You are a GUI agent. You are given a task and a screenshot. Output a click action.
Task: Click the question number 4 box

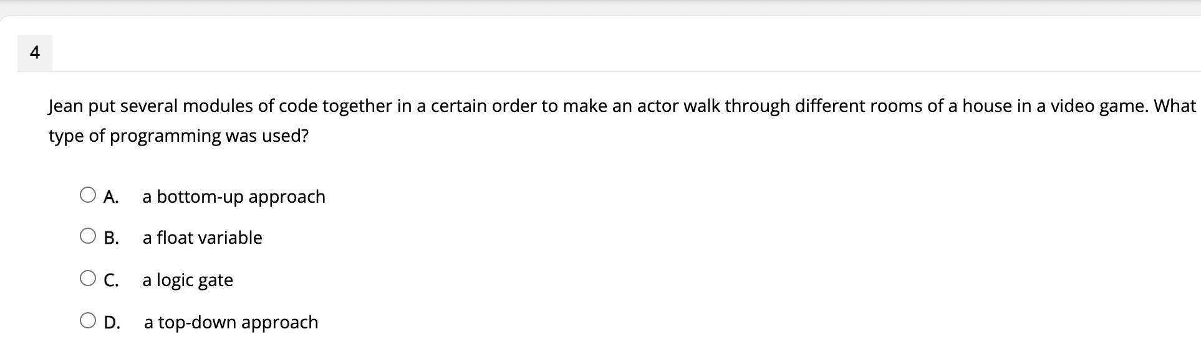point(35,53)
